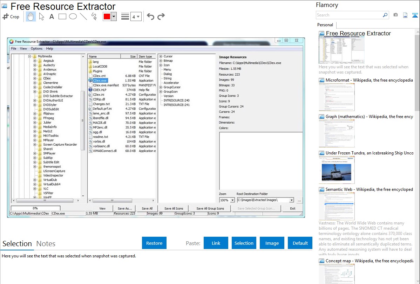The height and width of the screenshot is (284, 420).
Task: Select the hand pan tool
Action: pyautogui.click(x=31, y=16)
